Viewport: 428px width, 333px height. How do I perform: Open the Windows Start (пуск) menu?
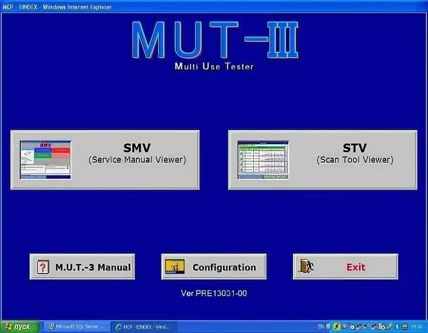(x=19, y=327)
